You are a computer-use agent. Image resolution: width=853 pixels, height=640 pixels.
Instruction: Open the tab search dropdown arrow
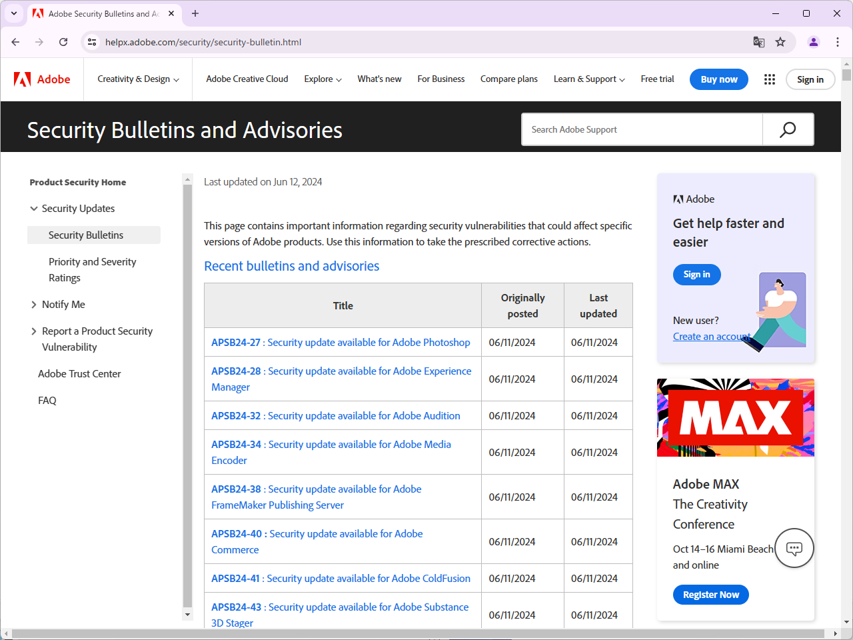coord(14,13)
